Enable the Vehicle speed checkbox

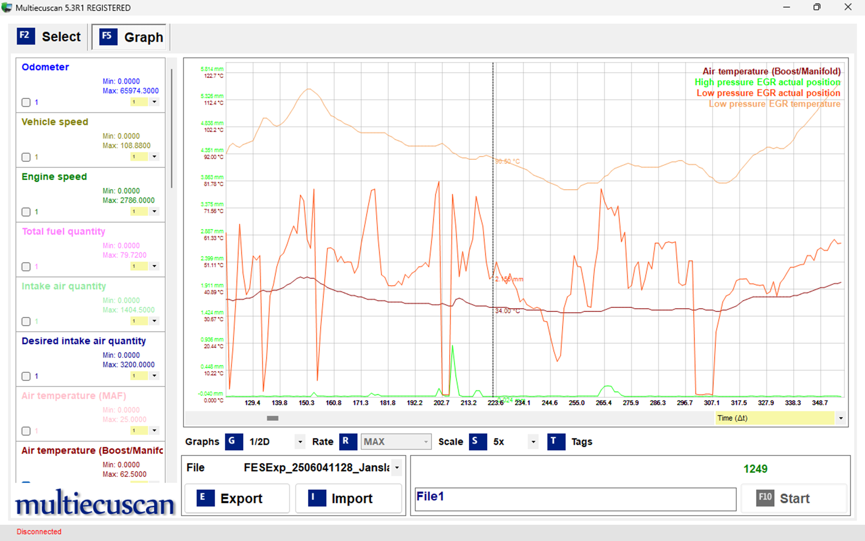point(26,157)
